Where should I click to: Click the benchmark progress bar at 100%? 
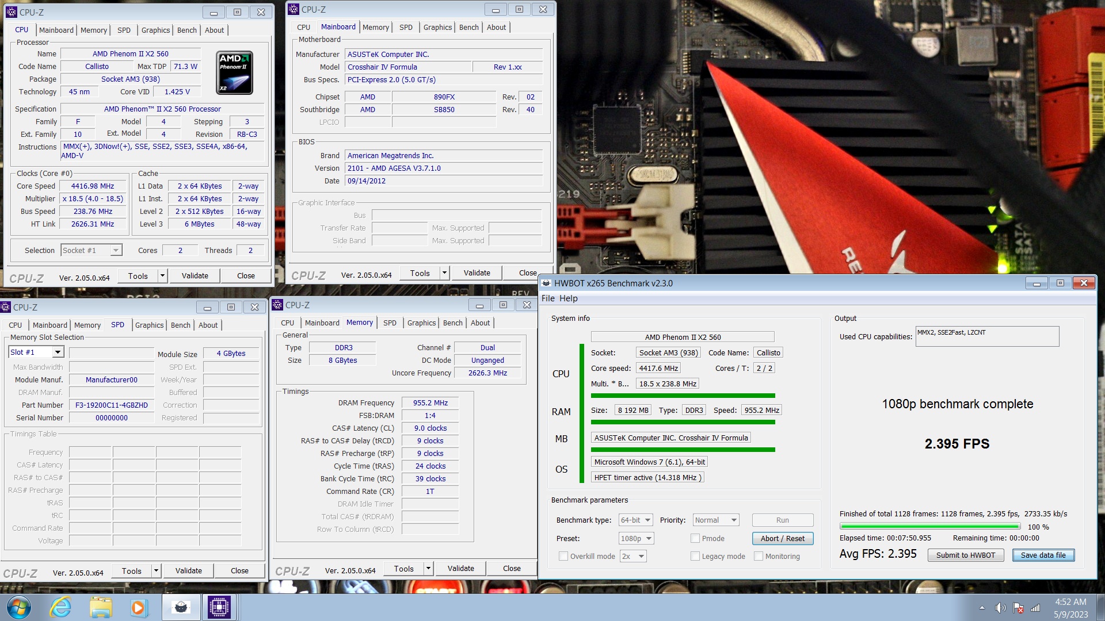click(x=930, y=526)
